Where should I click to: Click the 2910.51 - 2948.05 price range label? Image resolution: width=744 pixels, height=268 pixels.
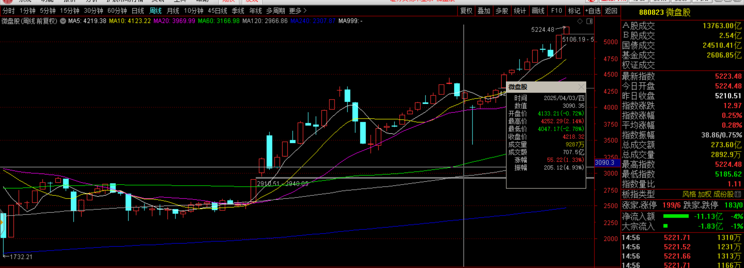point(282,184)
